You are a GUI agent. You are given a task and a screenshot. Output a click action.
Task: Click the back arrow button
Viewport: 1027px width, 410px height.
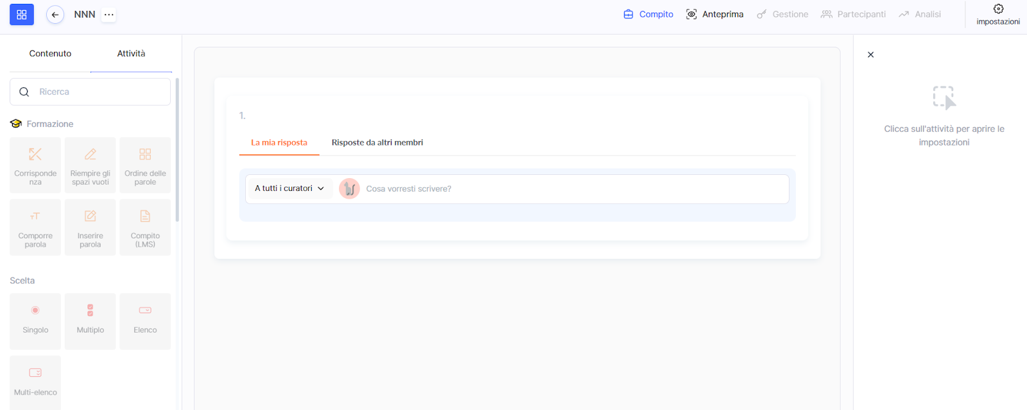click(55, 15)
